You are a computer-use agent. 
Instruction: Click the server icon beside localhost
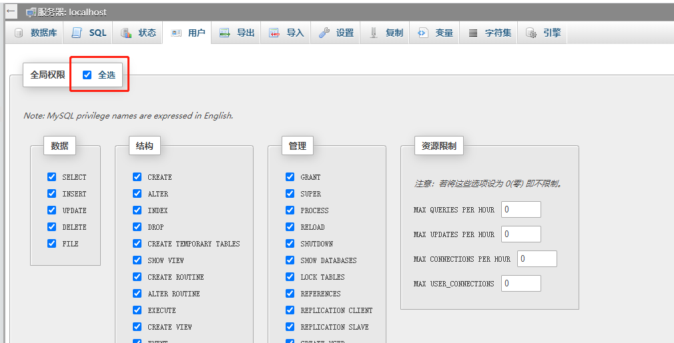tap(31, 13)
